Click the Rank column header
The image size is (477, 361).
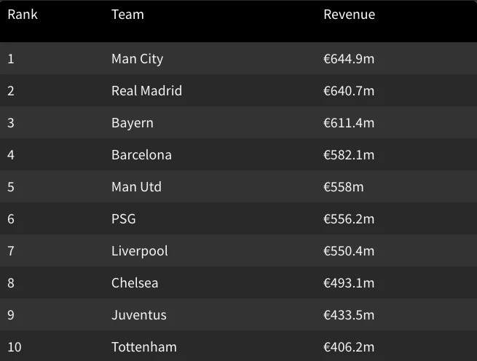23,15
